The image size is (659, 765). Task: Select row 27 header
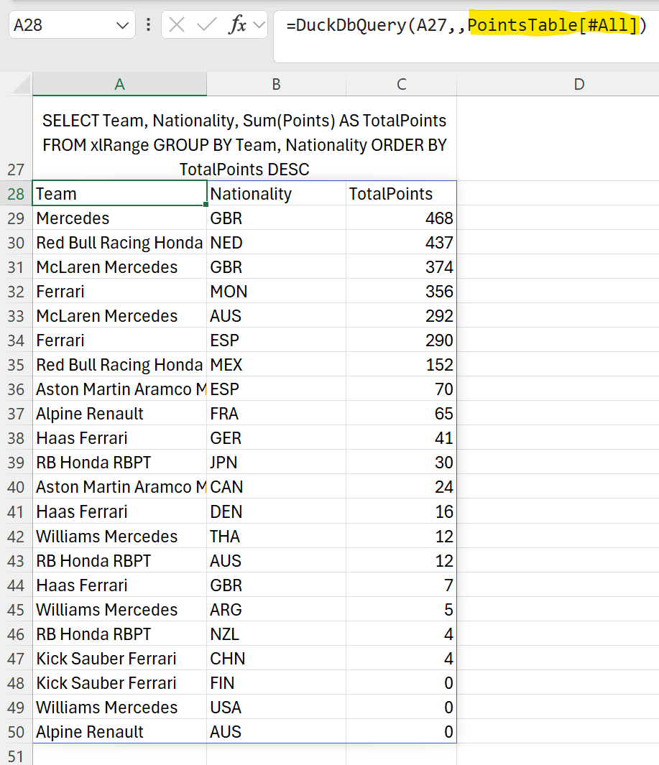(16, 170)
